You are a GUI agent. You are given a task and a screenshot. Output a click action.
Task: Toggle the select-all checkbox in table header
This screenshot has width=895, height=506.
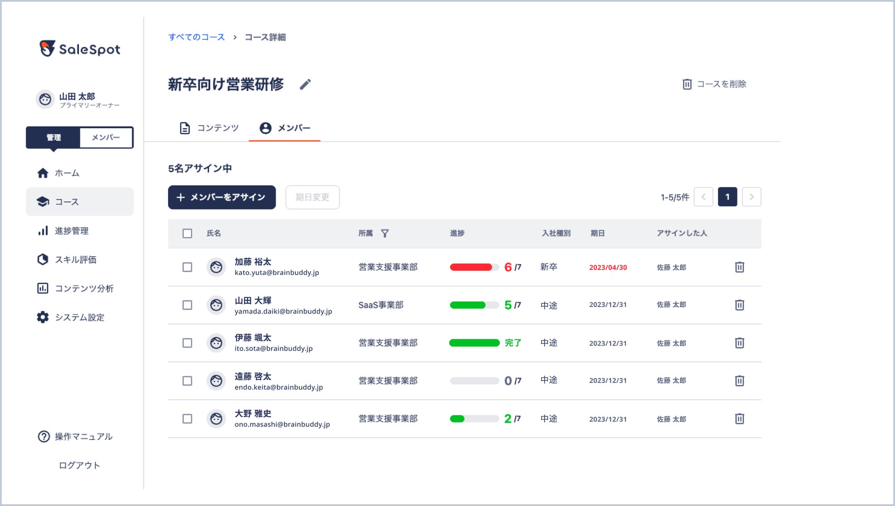(x=187, y=233)
